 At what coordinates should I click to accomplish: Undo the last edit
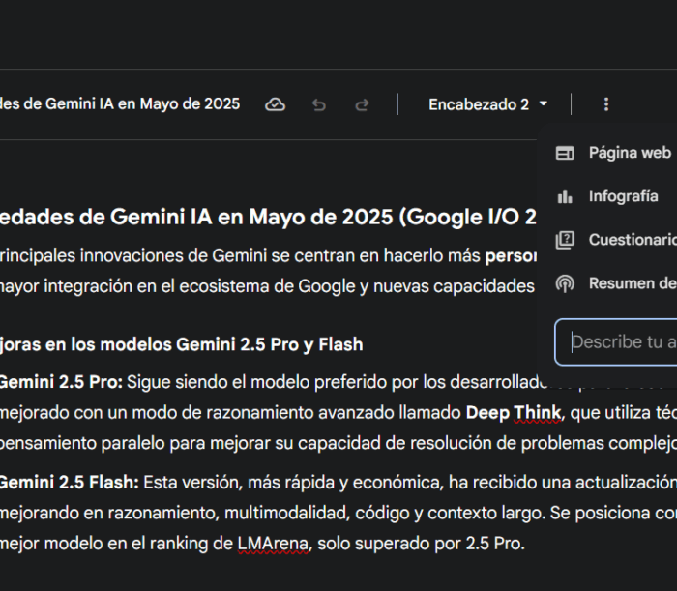[x=318, y=104]
